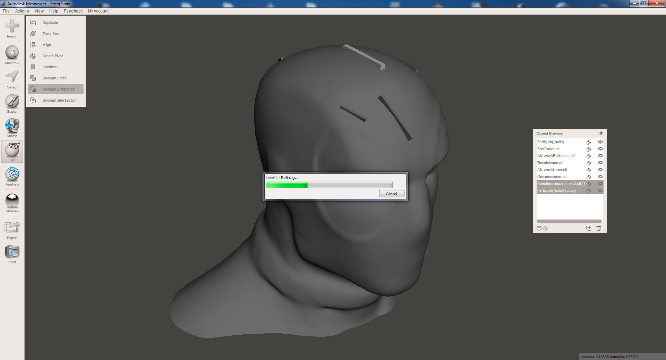Open the Actions menu

coord(22,11)
